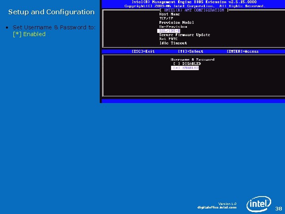This screenshot has height=214, width=285.
Task: Open the highlighted SOL/IDE-R entry
Action: click(169, 31)
